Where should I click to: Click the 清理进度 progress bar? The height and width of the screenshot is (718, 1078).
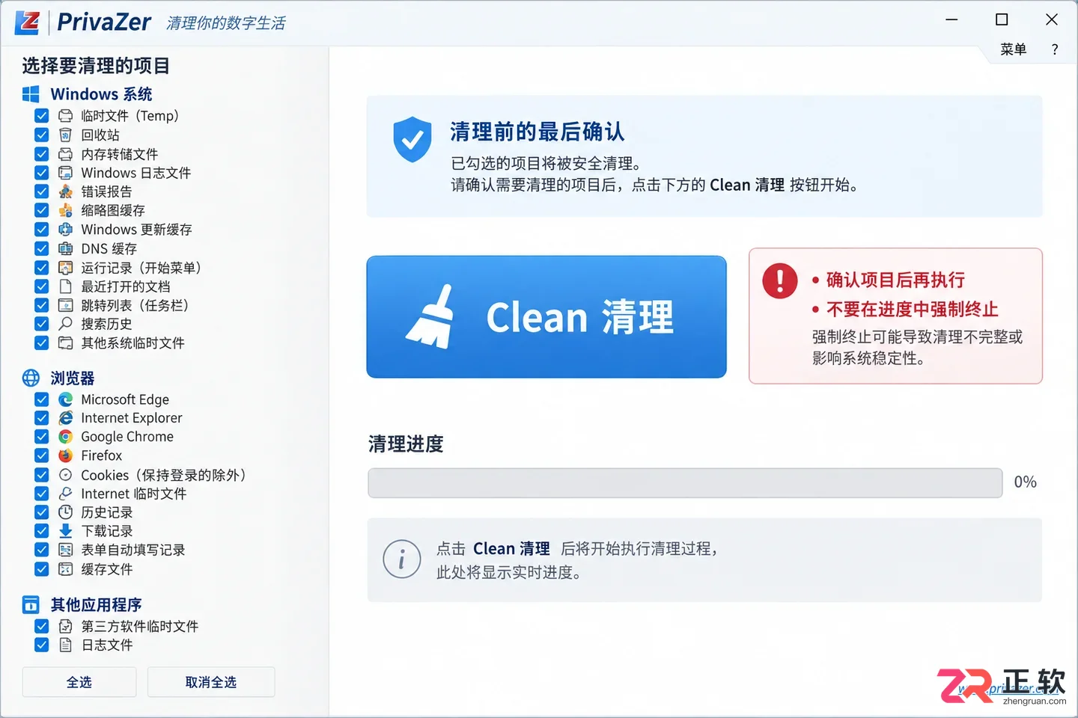coord(685,483)
